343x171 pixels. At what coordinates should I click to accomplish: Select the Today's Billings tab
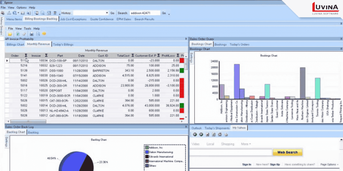tap(63, 44)
